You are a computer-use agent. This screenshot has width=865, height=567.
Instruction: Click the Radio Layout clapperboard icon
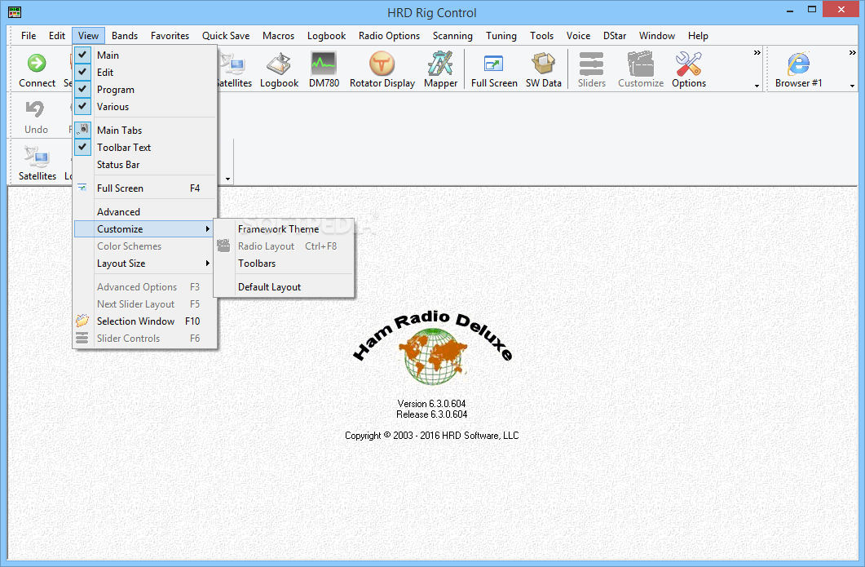(x=223, y=246)
